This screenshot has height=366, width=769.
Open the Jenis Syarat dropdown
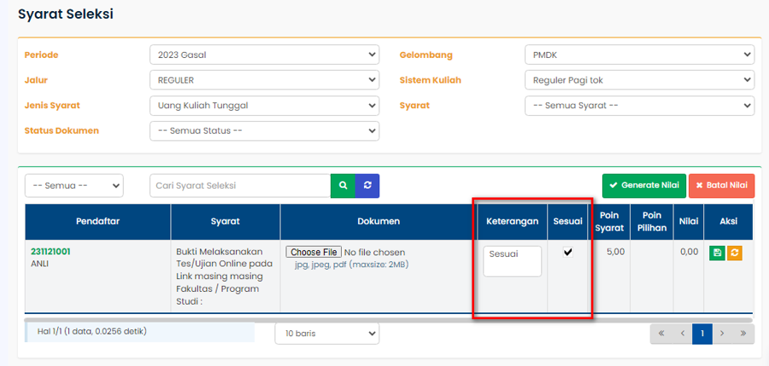coord(263,106)
